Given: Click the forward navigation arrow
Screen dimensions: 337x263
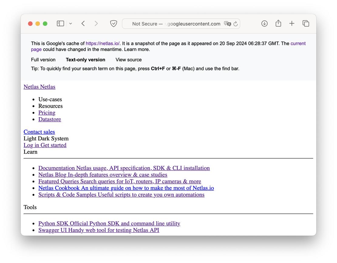Looking at the screenshot, I should coord(96,23).
